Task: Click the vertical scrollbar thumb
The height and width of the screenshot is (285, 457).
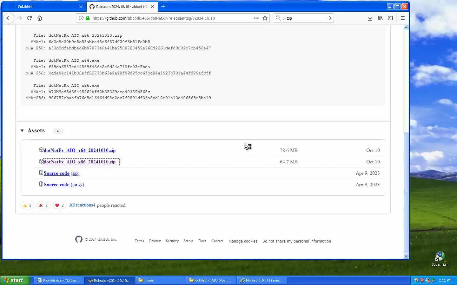Action: (x=406, y=193)
